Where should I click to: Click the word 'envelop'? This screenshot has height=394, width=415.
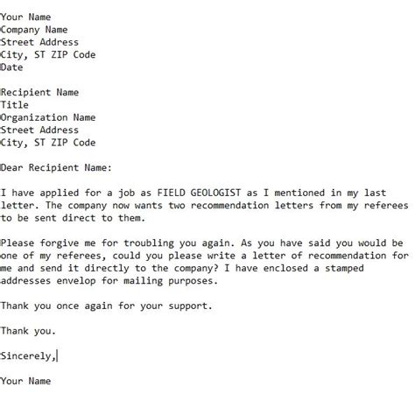(76, 281)
